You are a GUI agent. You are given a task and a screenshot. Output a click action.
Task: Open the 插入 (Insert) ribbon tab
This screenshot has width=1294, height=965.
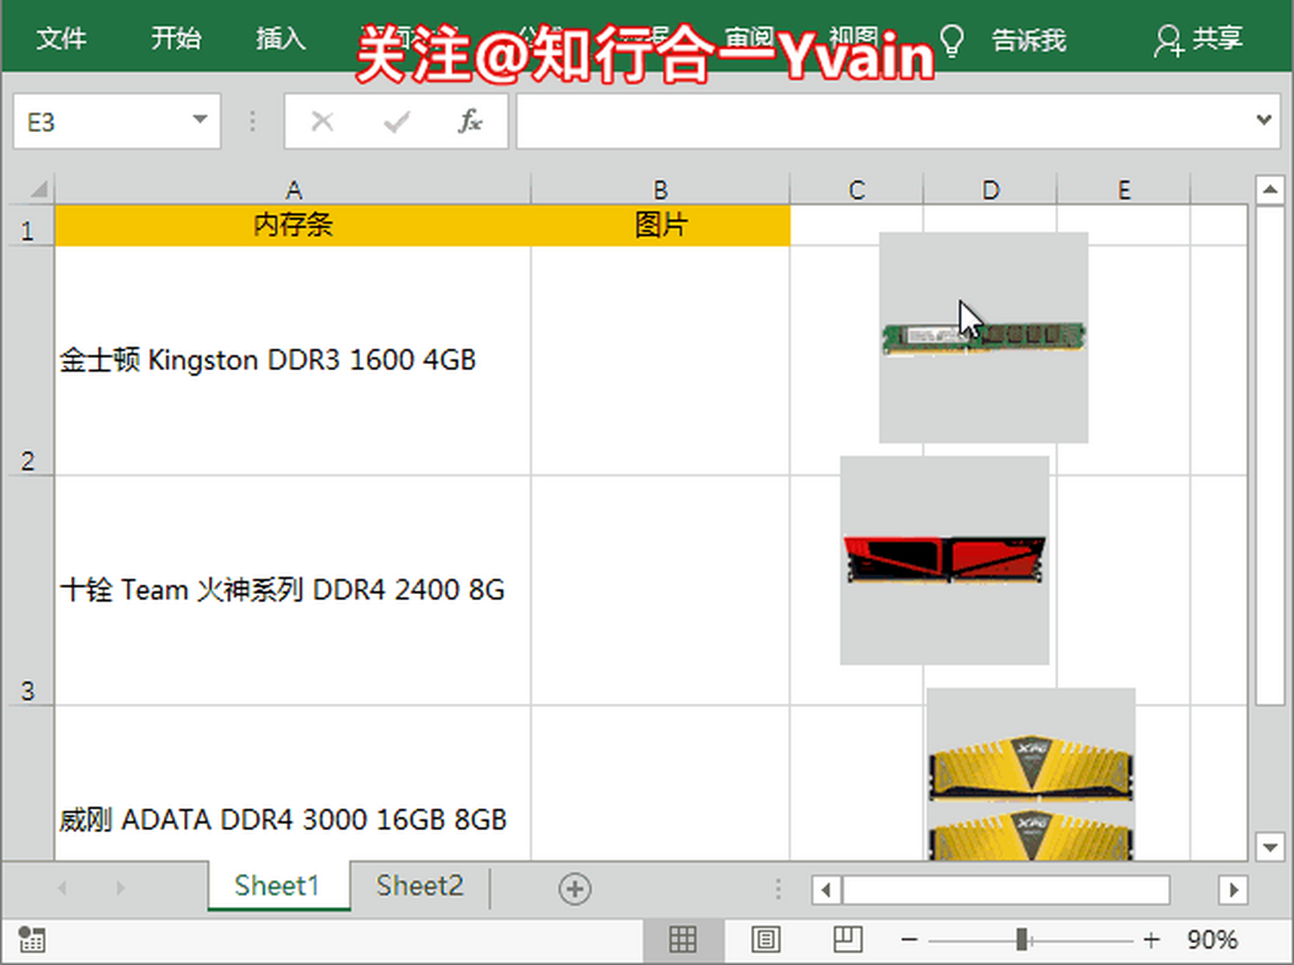click(281, 38)
